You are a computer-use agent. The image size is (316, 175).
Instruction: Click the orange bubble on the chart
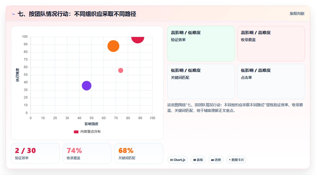(x=113, y=46)
